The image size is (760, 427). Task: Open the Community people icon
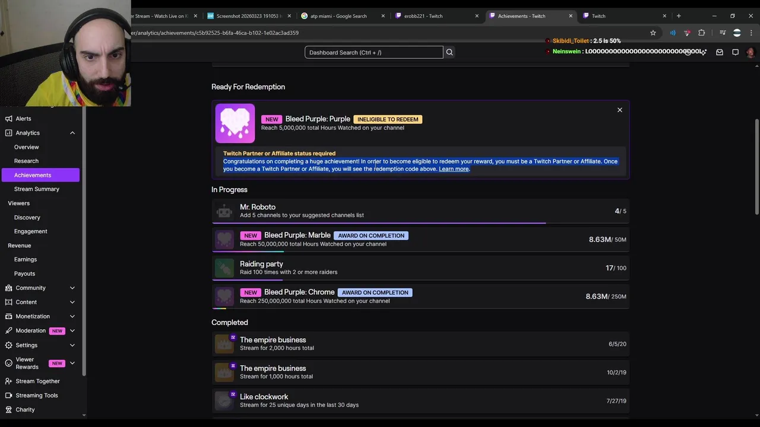(x=8, y=288)
